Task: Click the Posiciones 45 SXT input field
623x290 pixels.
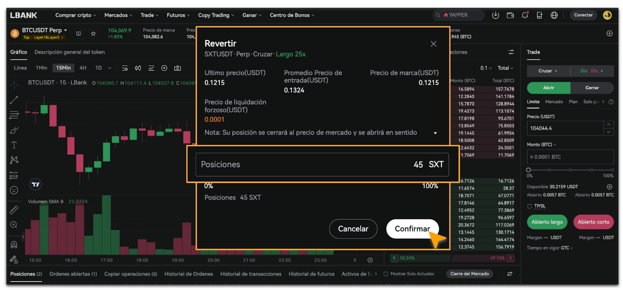Action: pyautogui.click(x=322, y=164)
